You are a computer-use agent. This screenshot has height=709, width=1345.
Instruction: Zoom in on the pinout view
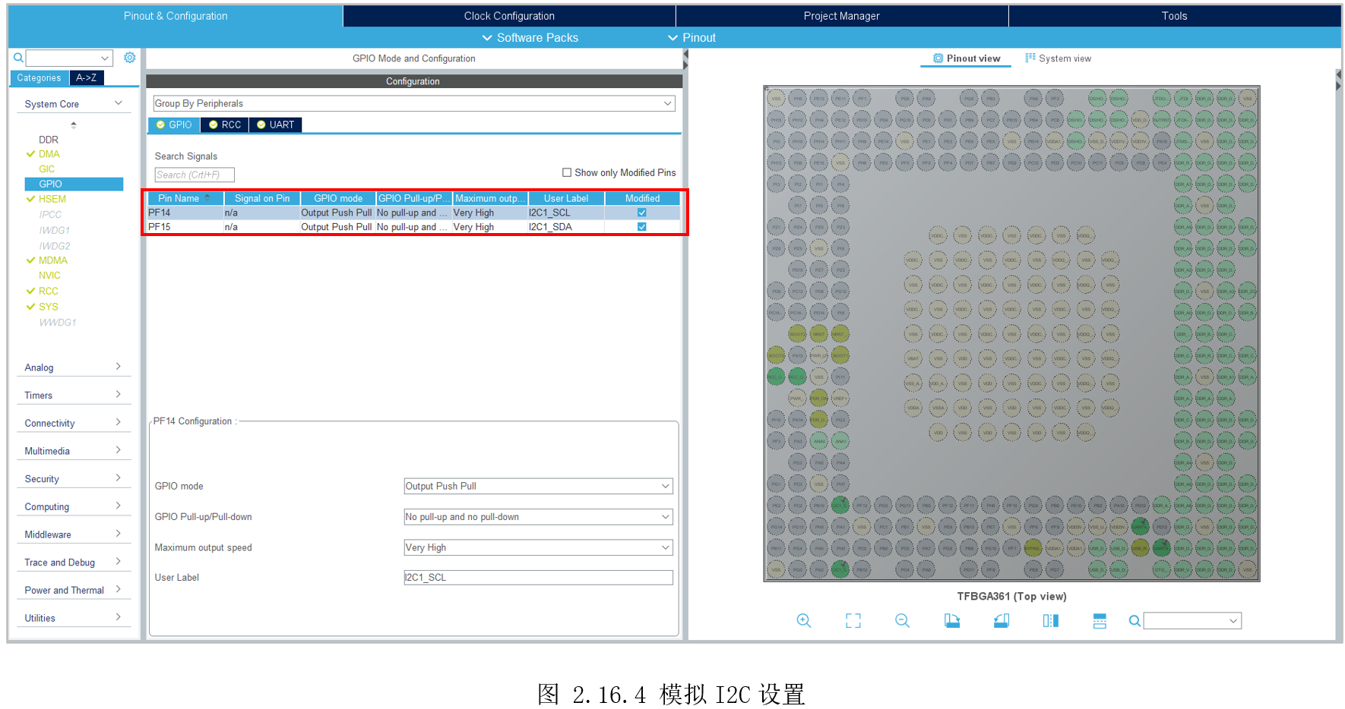click(x=803, y=620)
